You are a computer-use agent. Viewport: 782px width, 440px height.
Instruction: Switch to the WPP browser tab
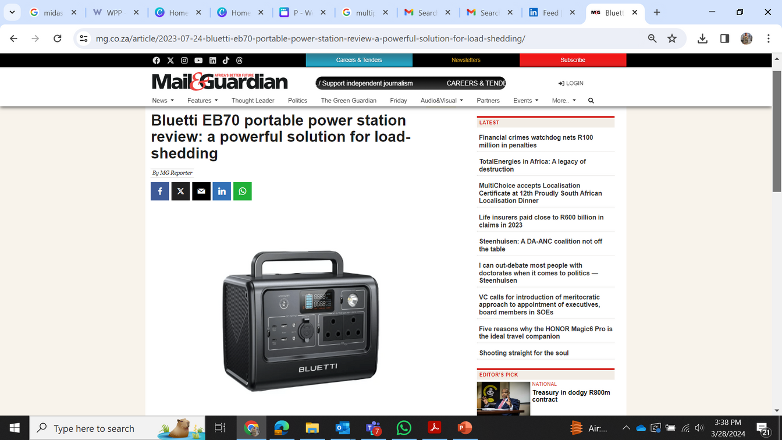click(x=115, y=12)
